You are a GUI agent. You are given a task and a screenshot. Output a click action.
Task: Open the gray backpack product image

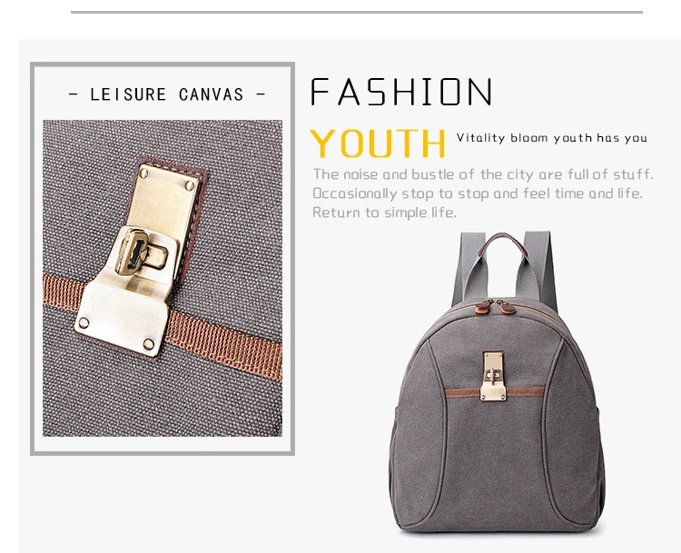tap(497, 382)
